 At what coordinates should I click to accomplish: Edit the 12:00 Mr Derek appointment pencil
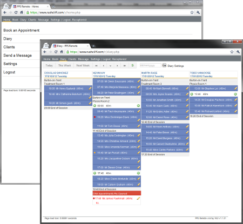pyautogui.click(x=187, y=117)
